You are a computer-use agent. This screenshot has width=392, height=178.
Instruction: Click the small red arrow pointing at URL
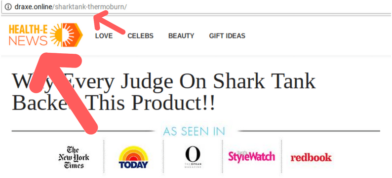pyautogui.click(x=109, y=25)
